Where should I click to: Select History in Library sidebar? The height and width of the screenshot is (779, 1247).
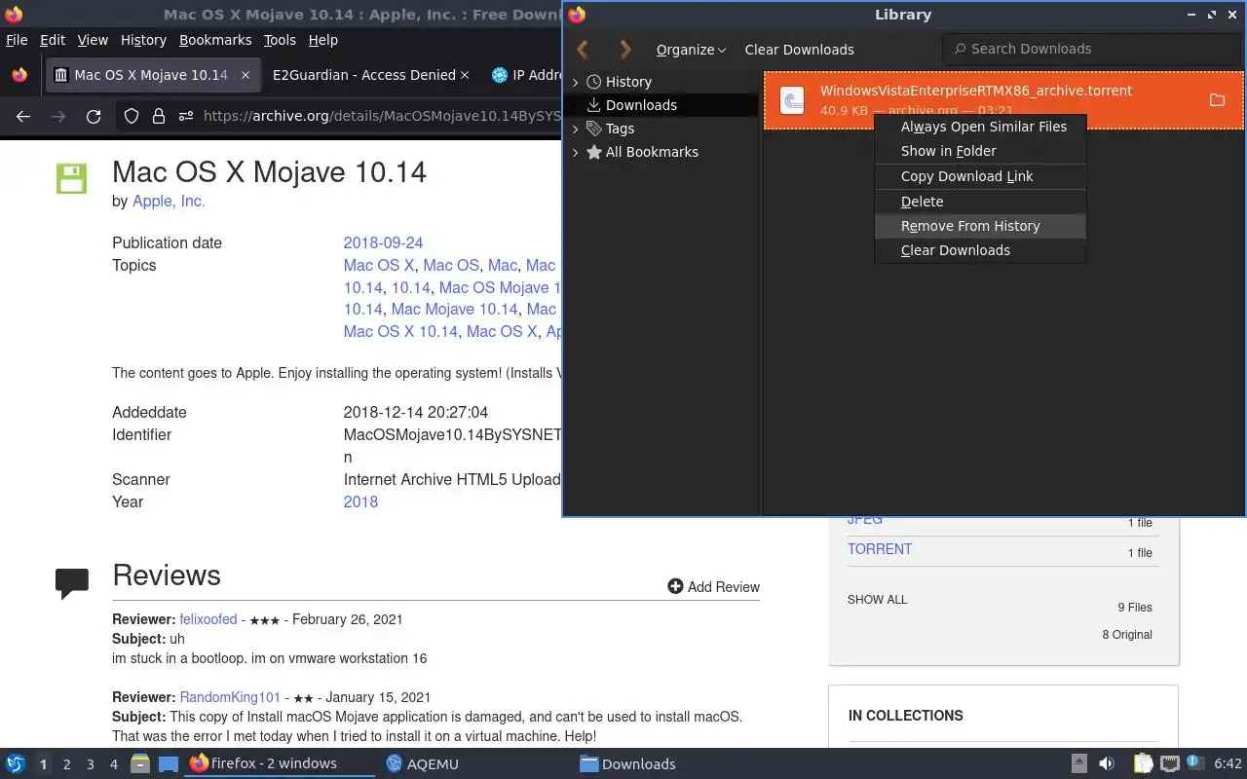pyautogui.click(x=628, y=82)
